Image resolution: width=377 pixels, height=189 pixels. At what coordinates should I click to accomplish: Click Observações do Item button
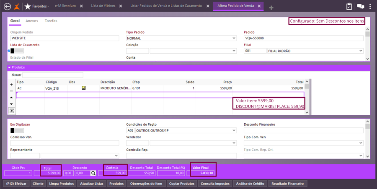[x=146, y=184]
